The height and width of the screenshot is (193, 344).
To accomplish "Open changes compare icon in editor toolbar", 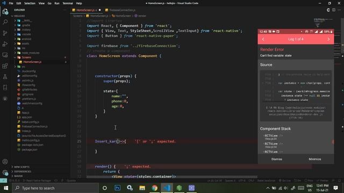I will [x=328, y=10].
